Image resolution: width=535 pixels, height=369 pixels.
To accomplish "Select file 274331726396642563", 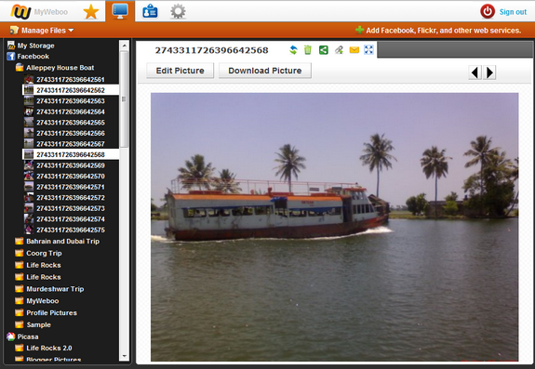I will point(71,101).
